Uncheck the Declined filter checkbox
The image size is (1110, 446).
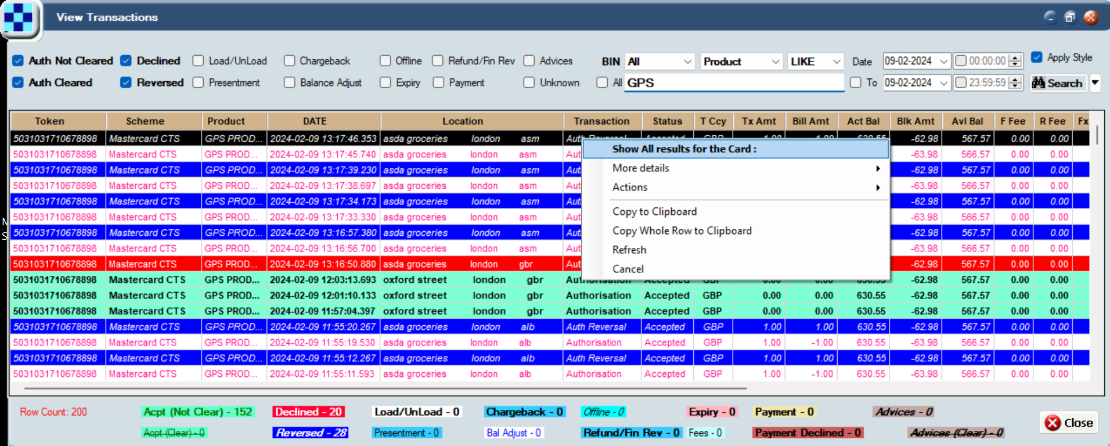point(126,60)
